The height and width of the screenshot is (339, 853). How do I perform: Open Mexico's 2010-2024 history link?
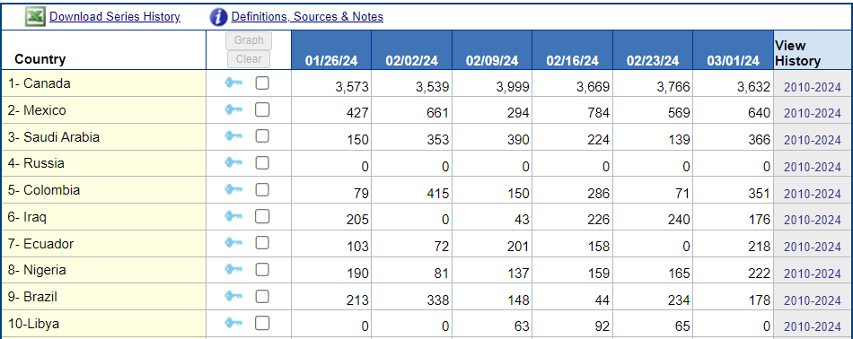click(x=813, y=114)
